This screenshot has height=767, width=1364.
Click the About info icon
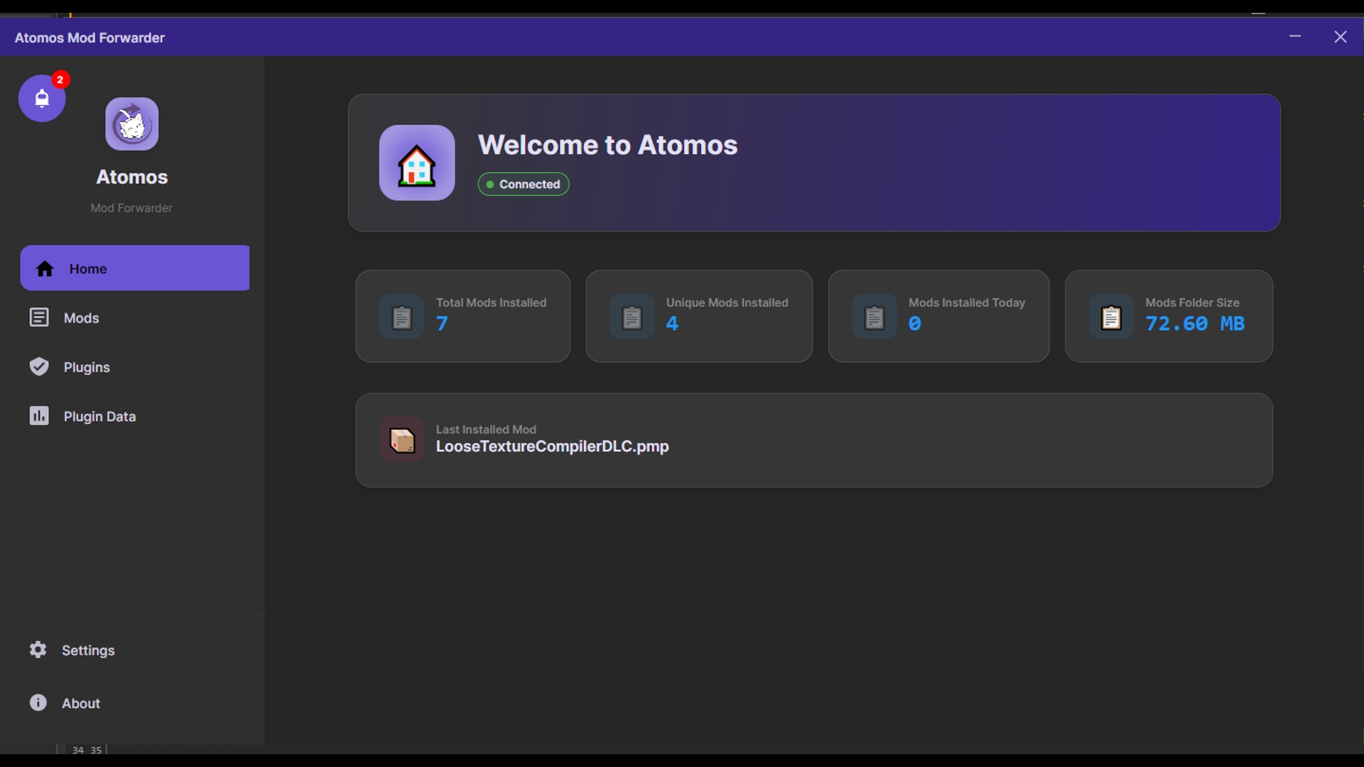click(38, 702)
